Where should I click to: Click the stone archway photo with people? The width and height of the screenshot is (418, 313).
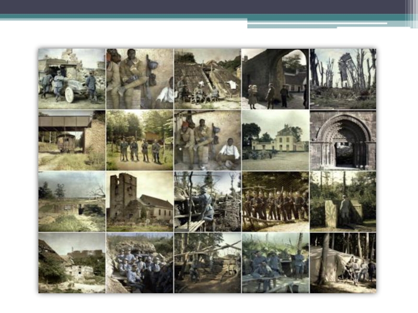[x=275, y=79]
